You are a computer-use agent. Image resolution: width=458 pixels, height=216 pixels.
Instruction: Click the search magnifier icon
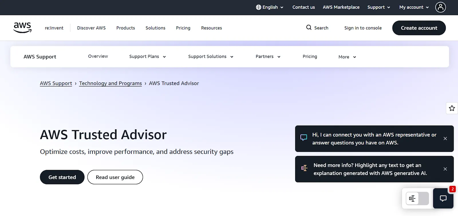tap(309, 27)
